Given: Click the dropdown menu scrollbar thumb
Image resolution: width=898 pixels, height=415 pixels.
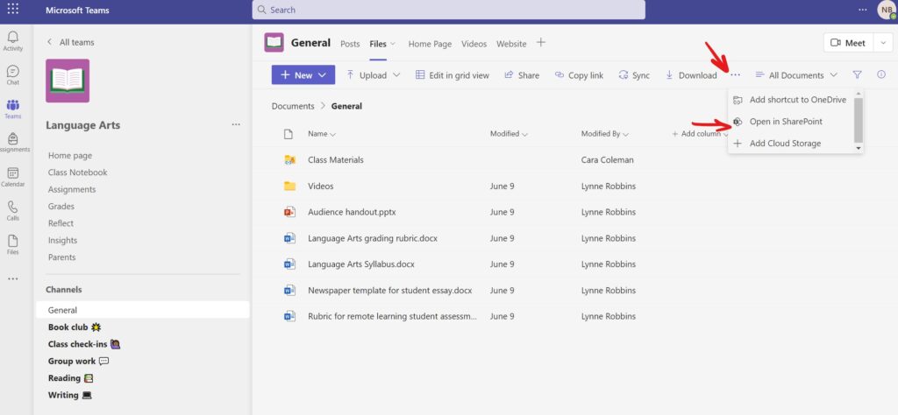Looking at the screenshot, I should pos(858,119).
